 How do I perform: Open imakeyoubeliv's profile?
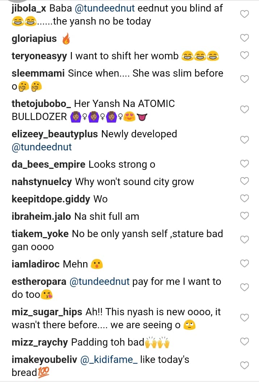tap(46, 360)
